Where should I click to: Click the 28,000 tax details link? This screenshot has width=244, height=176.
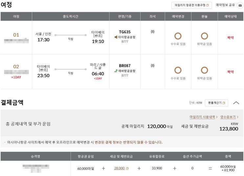(119, 168)
